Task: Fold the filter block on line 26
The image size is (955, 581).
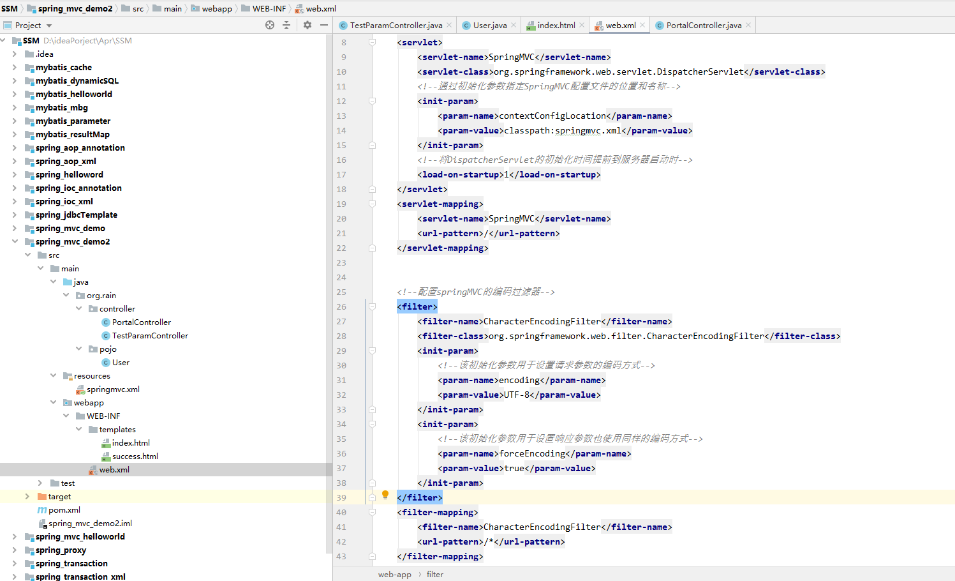Action: click(x=372, y=306)
